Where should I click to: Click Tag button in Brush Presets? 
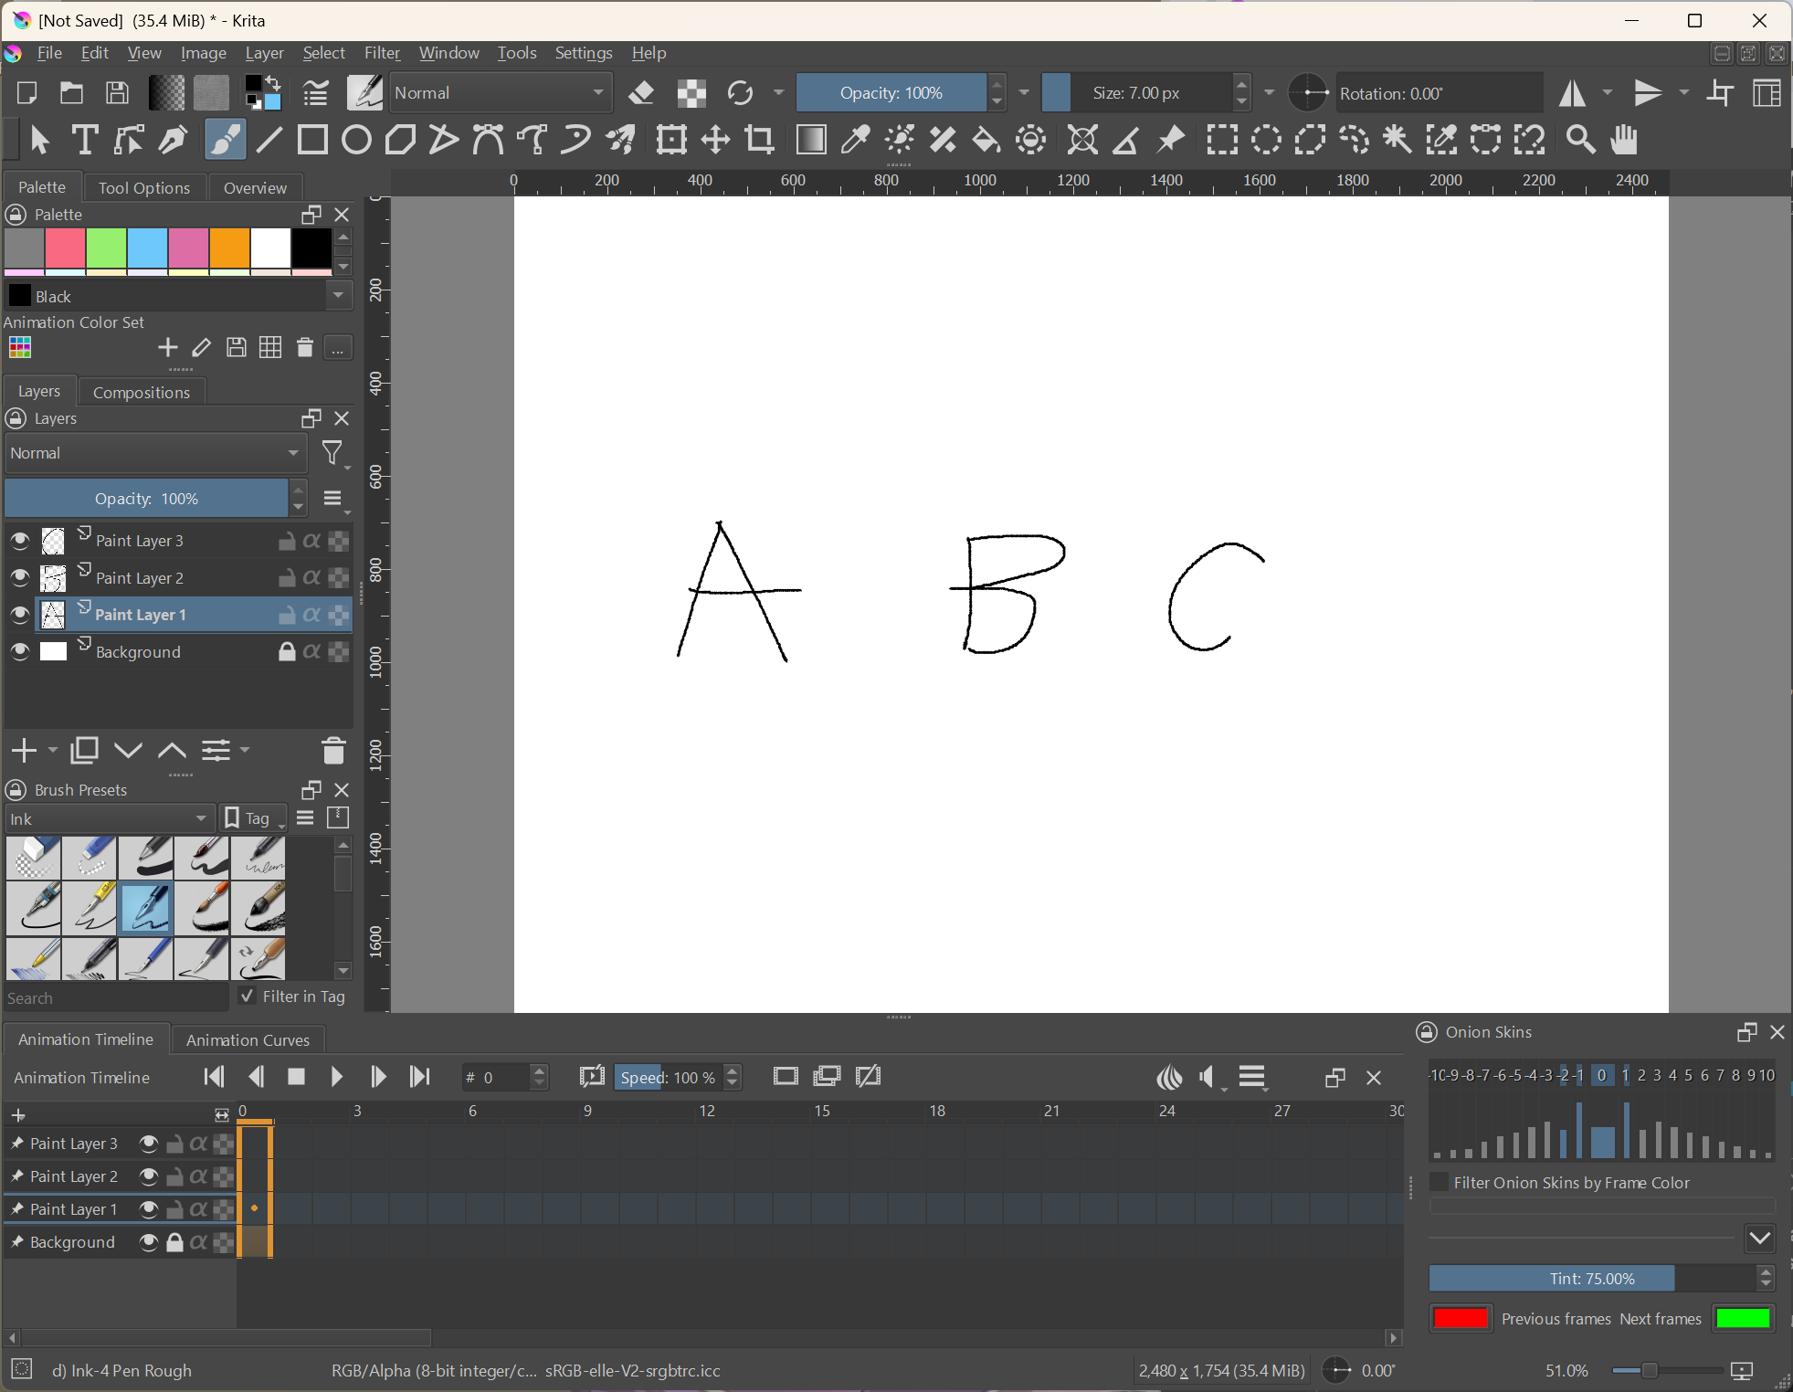click(255, 818)
